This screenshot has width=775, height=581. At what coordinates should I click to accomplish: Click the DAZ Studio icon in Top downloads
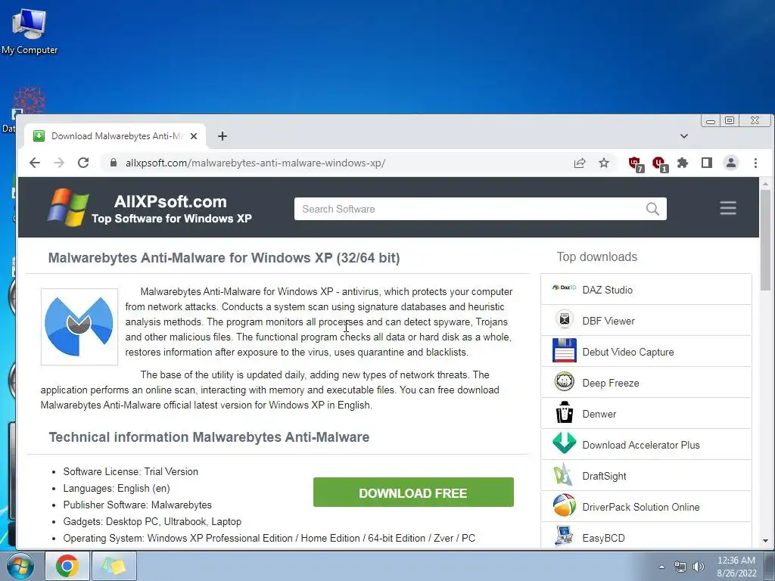point(564,288)
